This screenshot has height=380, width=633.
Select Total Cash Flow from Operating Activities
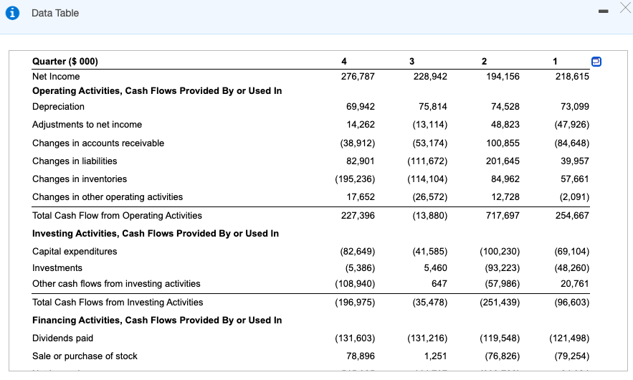coord(117,215)
